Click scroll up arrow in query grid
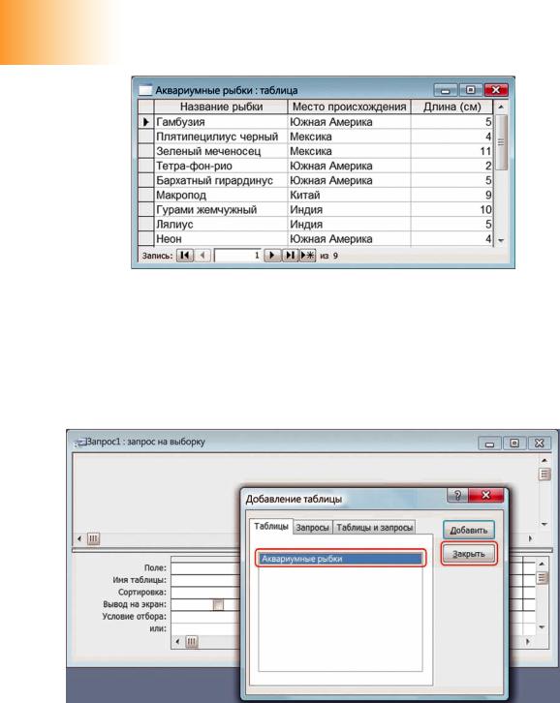 point(542,564)
